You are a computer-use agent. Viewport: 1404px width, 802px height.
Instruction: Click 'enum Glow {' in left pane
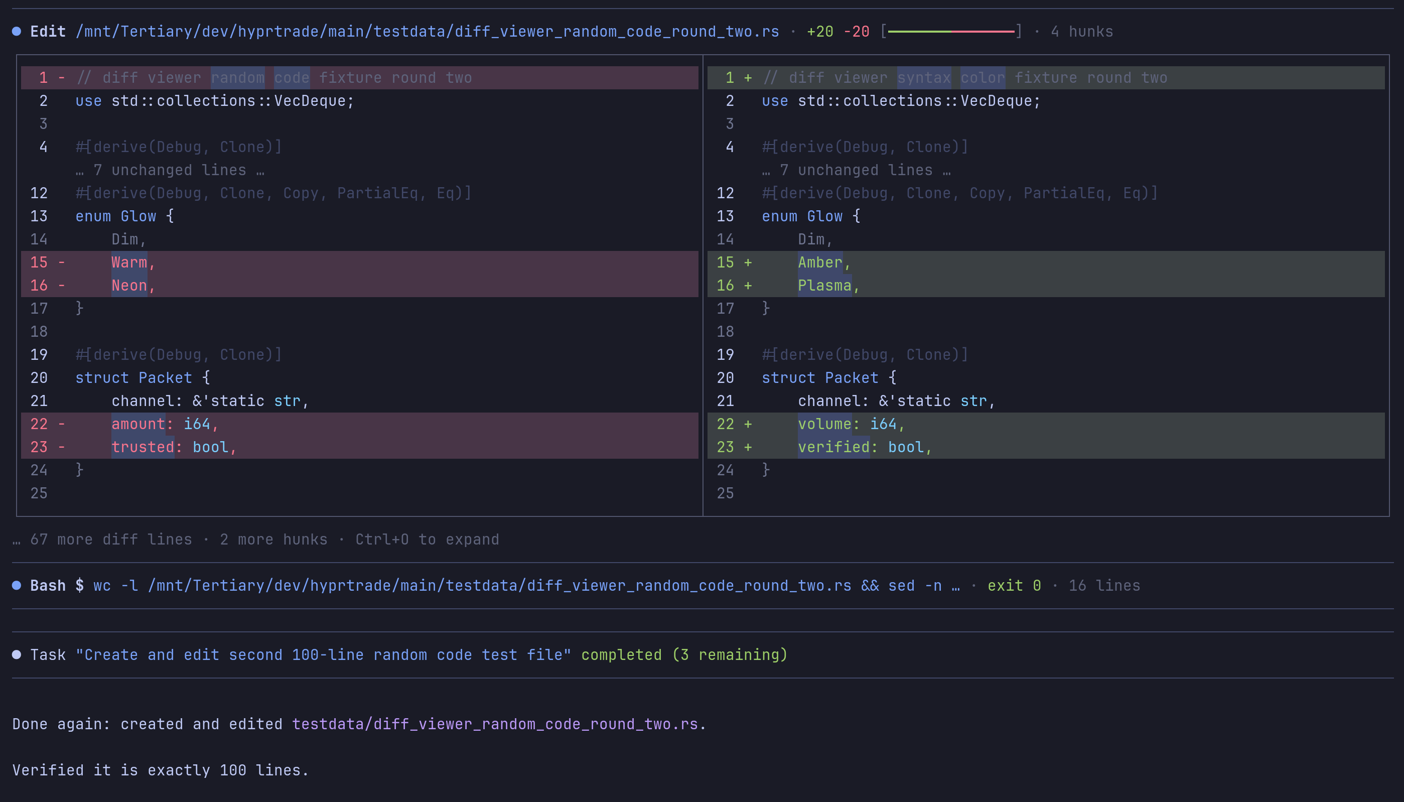(x=125, y=216)
